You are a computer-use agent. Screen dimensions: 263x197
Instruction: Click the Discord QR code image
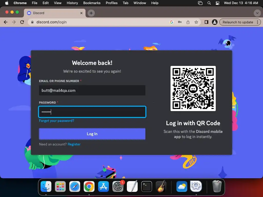(193, 88)
